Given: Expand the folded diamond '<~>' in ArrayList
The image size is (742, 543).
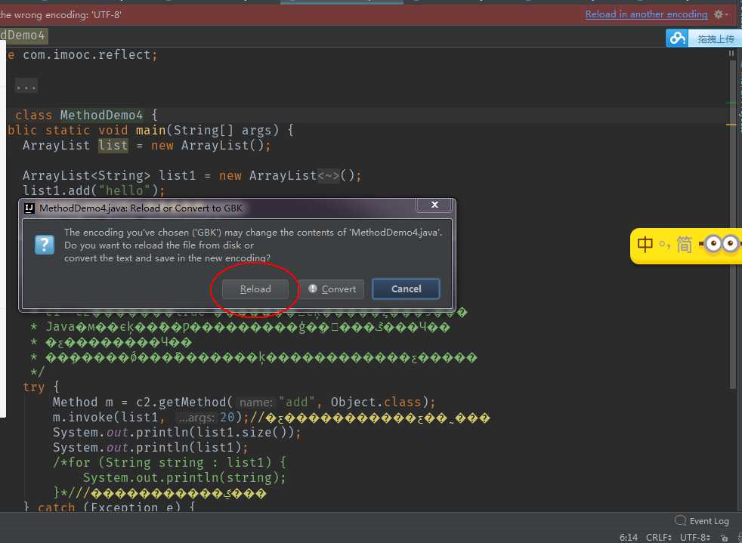Looking at the screenshot, I should (329, 176).
